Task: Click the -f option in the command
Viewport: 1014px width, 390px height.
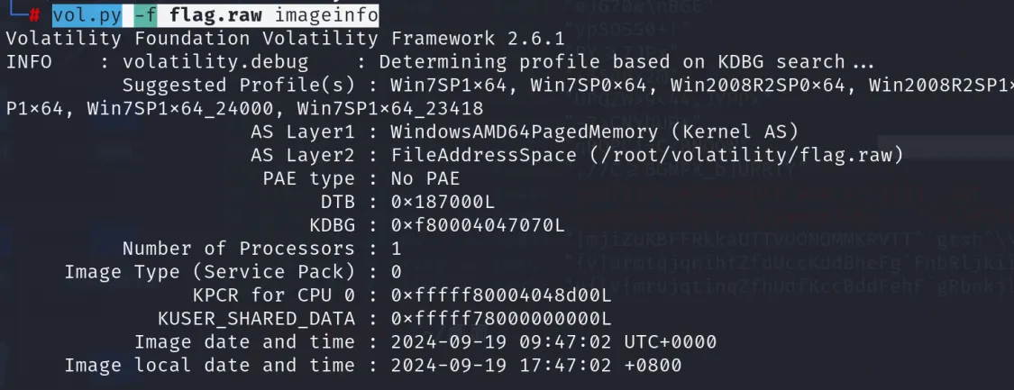Action: [x=145, y=15]
